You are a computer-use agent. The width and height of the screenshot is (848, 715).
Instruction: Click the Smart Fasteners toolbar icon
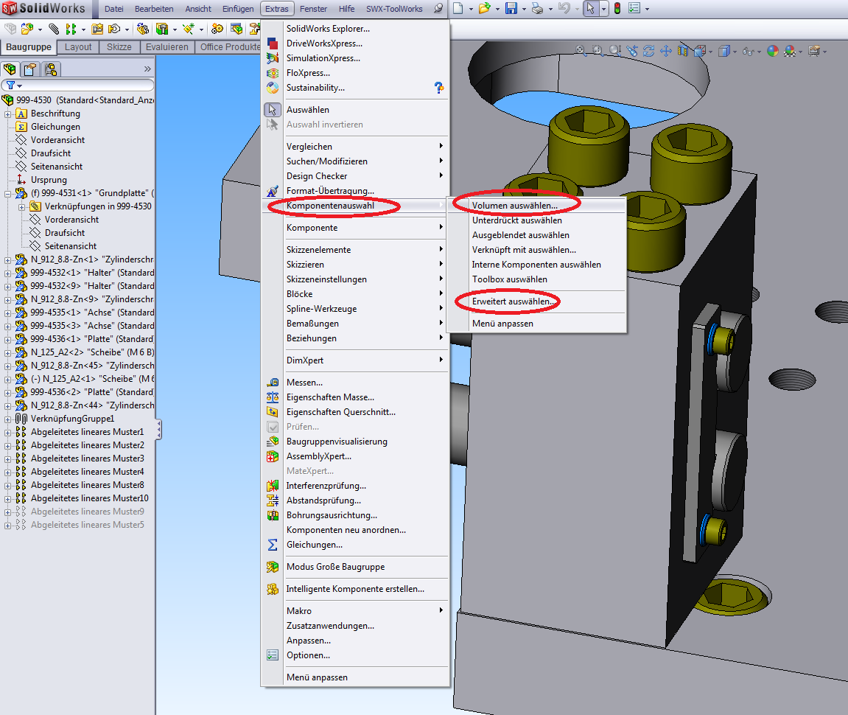(x=97, y=29)
